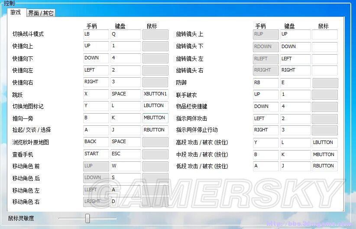Click the 鼠标灵敏度 label
Viewport: 356px width, 229px height.
pyautogui.click(x=21, y=218)
